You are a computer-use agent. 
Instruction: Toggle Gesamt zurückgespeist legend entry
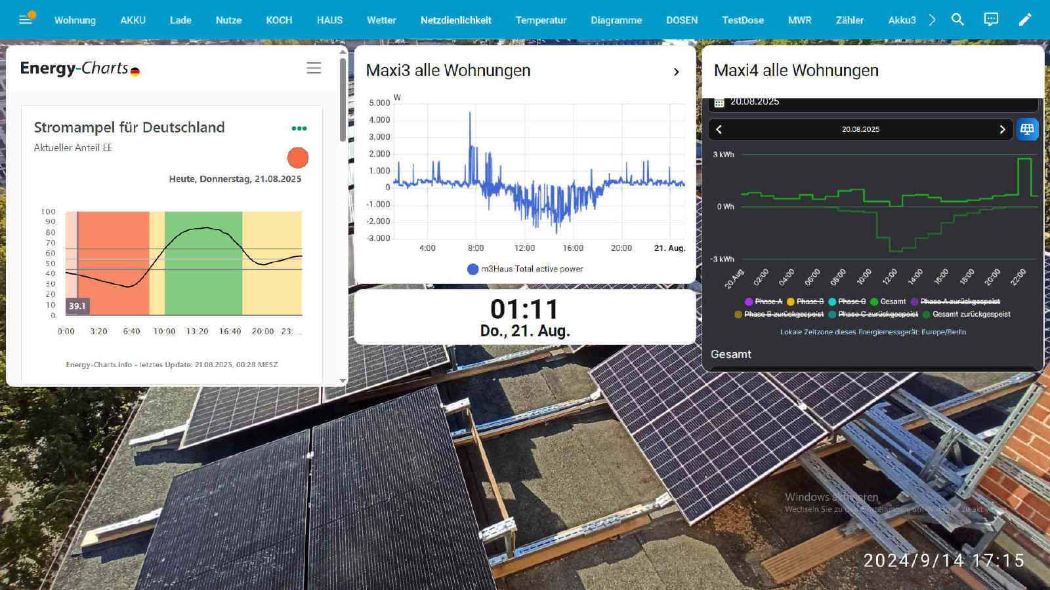coord(967,315)
